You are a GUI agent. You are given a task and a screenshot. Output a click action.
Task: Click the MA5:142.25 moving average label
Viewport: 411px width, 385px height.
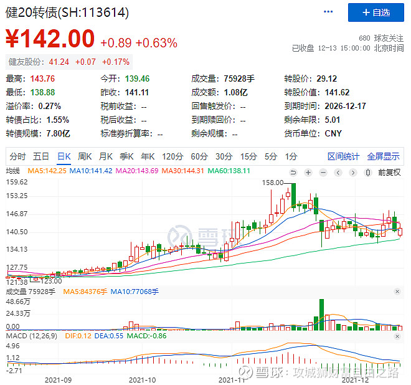coord(47,171)
